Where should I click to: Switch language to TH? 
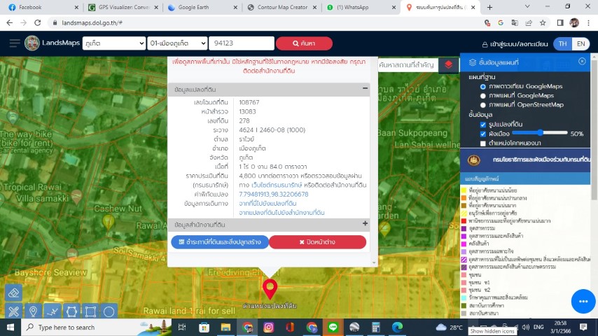pyautogui.click(x=562, y=44)
